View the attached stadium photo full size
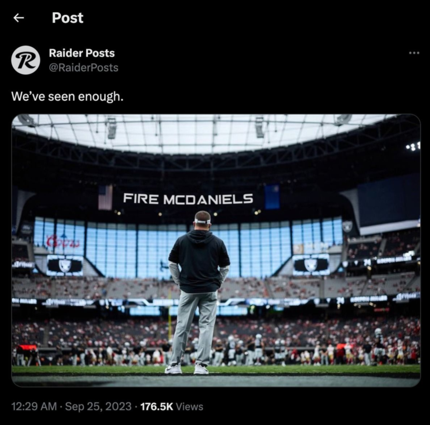This screenshot has width=430, height=425. (x=216, y=250)
